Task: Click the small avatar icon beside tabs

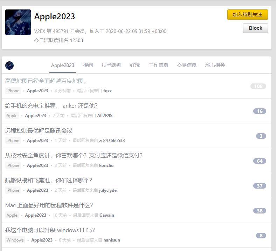Action: (x=9, y=66)
